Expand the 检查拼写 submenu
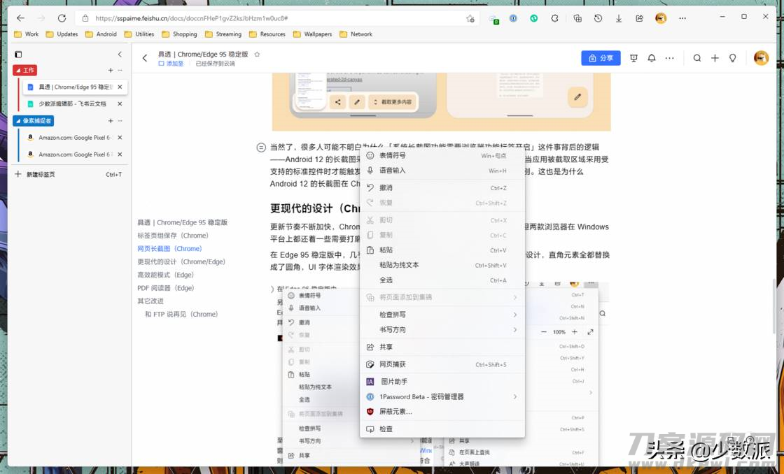This screenshot has height=474, width=784. coord(442,315)
